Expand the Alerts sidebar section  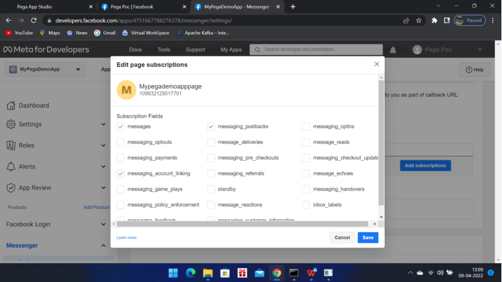(x=103, y=166)
